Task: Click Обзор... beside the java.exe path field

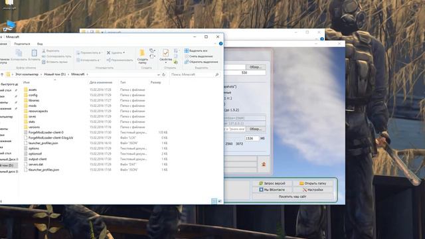Action: pyautogui.click(x=255, y=129)
